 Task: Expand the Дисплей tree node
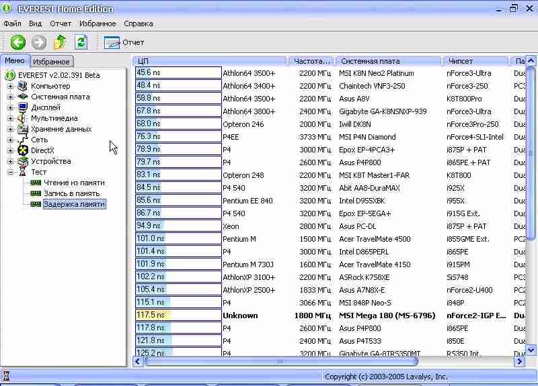click(x=10, y=108)
